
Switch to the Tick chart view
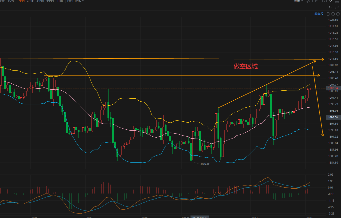pos(60,1)
